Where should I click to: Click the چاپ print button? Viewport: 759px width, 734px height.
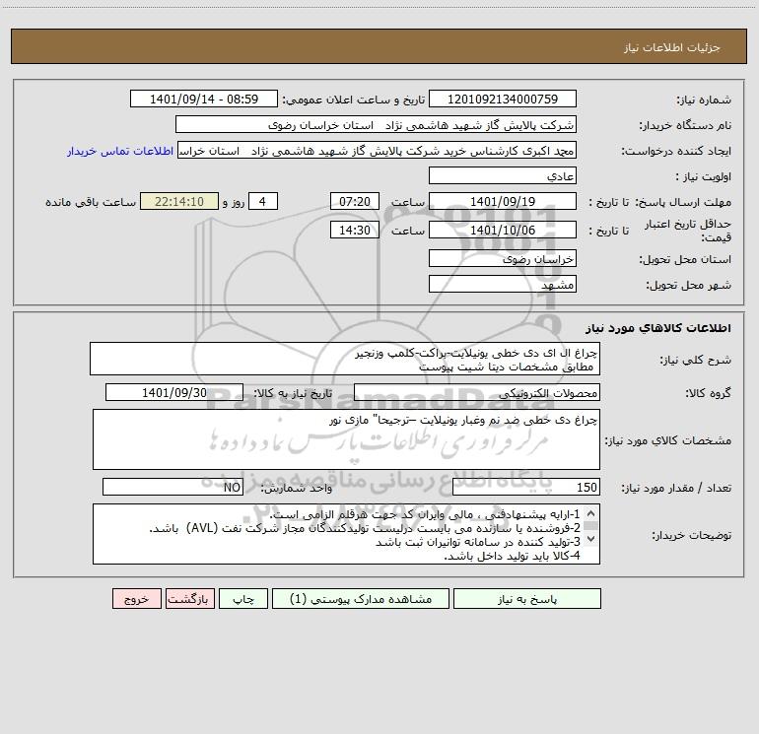coord(243,598)
